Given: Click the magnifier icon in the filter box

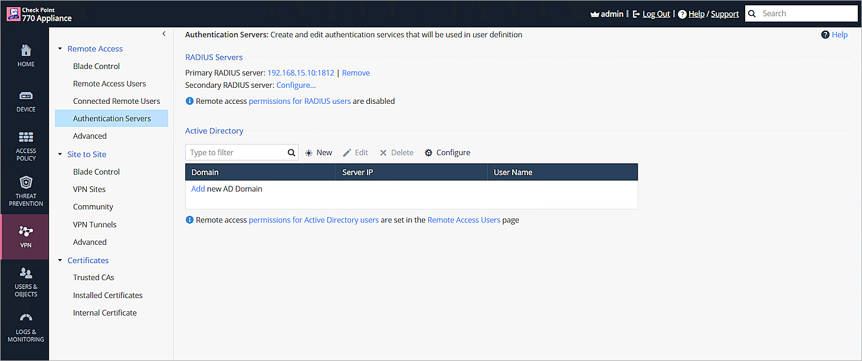Looking at the screenshot, I should [291, 152].
